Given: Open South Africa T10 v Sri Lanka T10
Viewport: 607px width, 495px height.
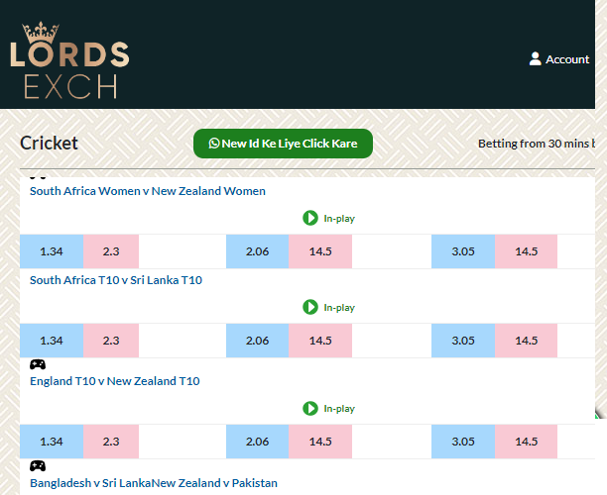Looking at the screenshot, I should [x=116, y=280].
